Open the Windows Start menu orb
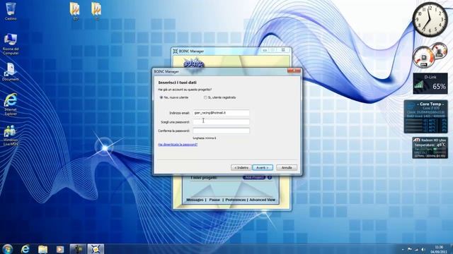453x254 pixels. (x=7, y=249)
